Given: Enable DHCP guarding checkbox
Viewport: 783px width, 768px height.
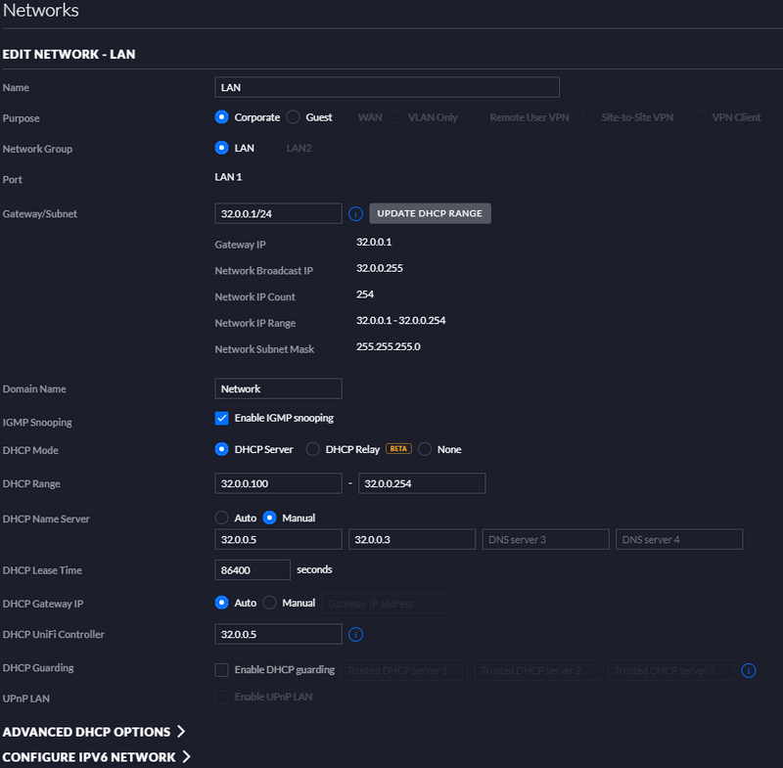Looking at the screenshot, I should [222, 670].
